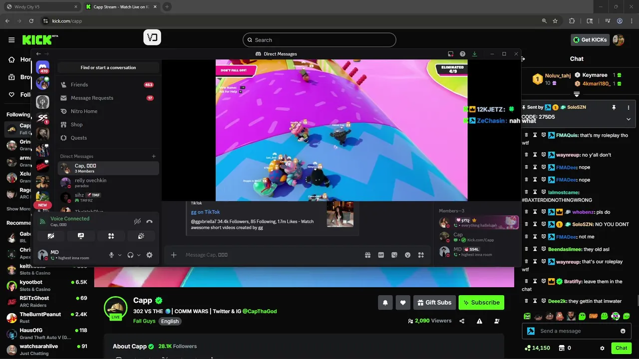Open Fall Guys category link
This screenshot has width=639, height=359.
click(x=144, y=321)
